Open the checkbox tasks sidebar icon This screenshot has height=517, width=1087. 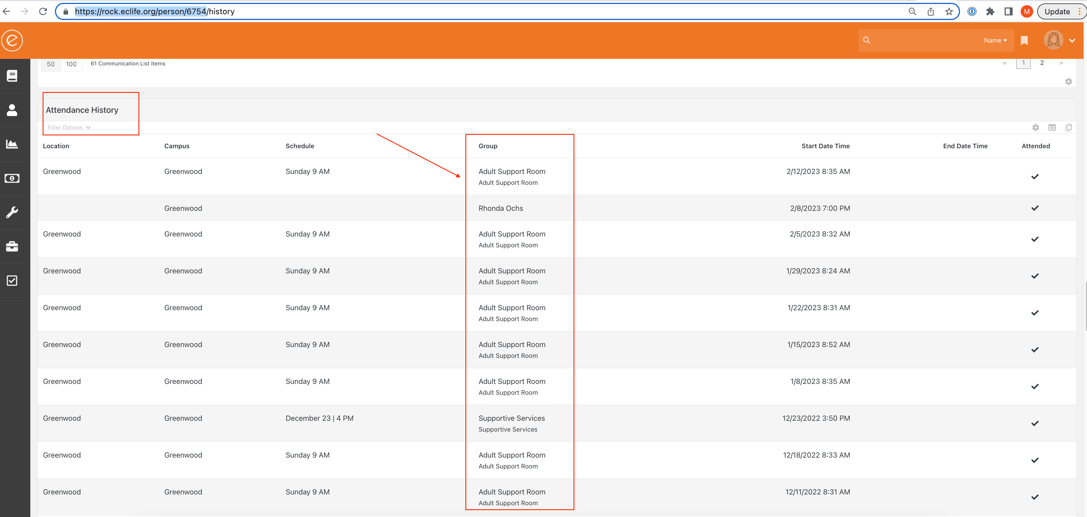point(12,280)
